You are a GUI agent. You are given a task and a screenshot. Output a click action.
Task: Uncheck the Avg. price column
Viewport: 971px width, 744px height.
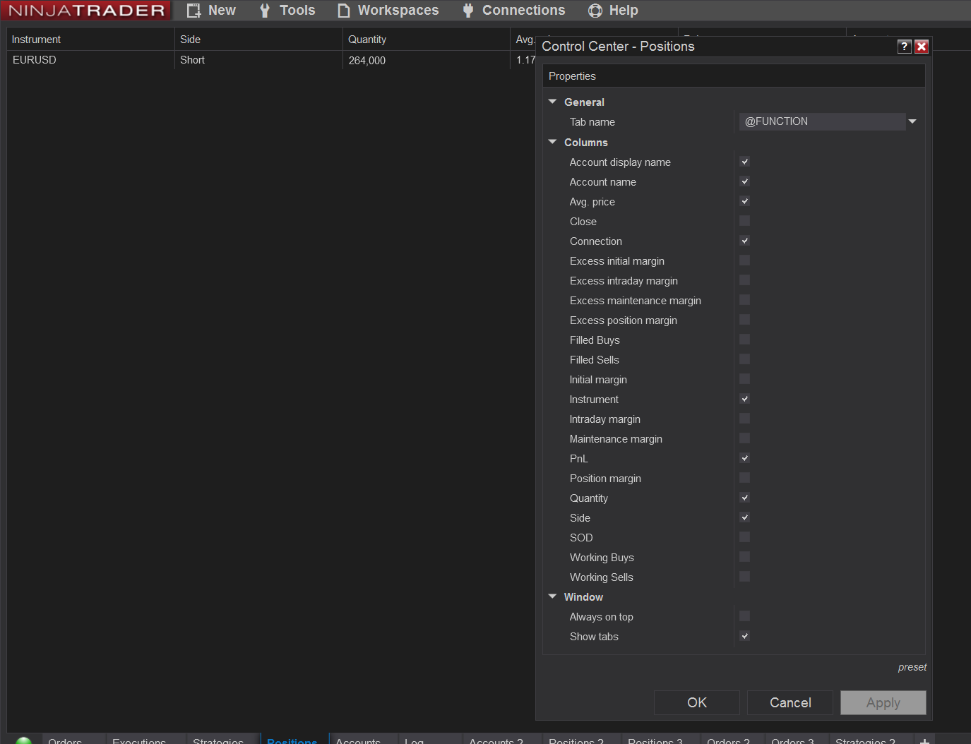point(744,201)
